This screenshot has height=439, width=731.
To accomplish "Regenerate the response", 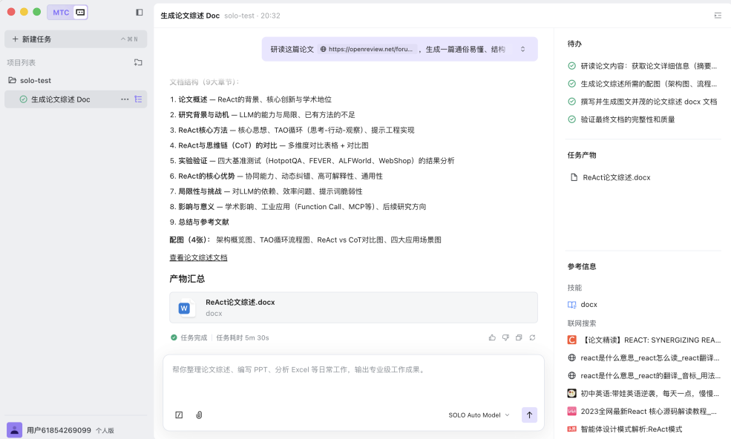I will [532, 337].
